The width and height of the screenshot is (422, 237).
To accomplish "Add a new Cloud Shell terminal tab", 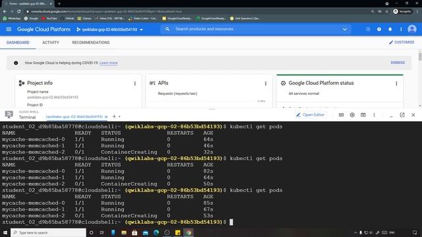I will [x=114, y=117].
